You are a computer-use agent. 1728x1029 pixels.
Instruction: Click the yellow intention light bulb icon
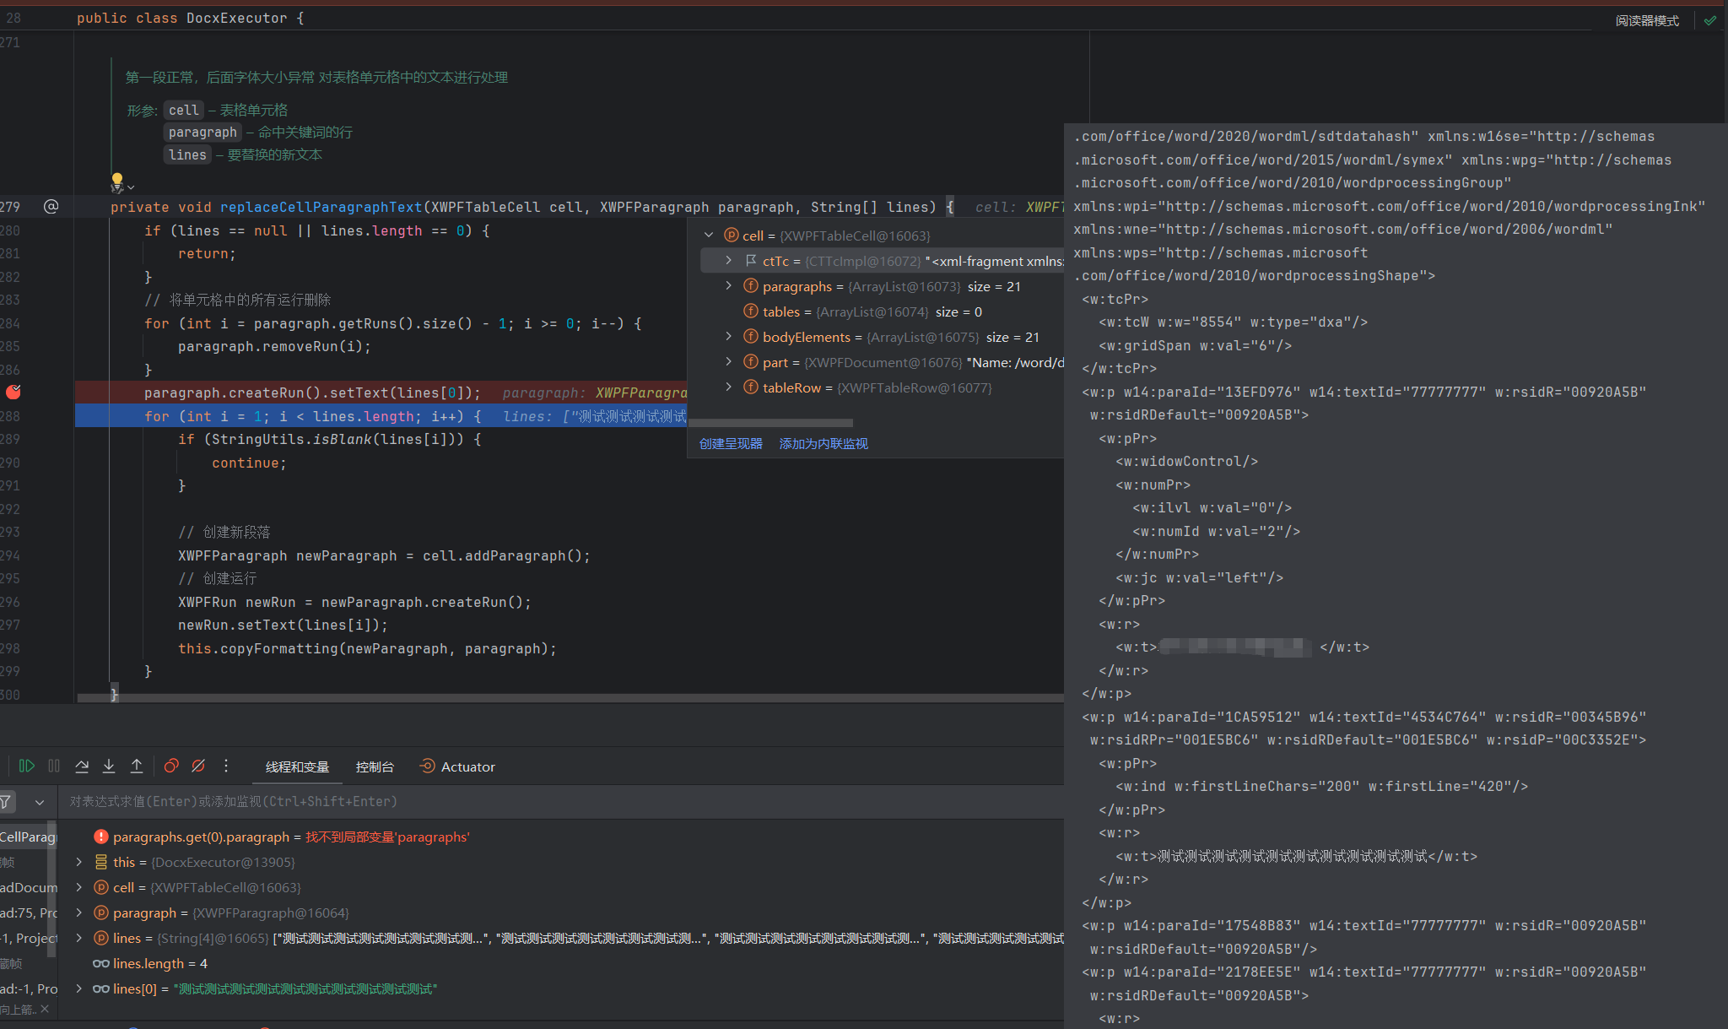117,180
